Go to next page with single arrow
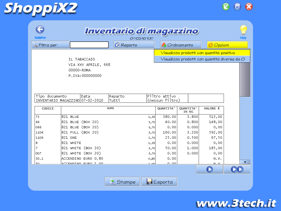The image size is (281, 211). (209, 170)
